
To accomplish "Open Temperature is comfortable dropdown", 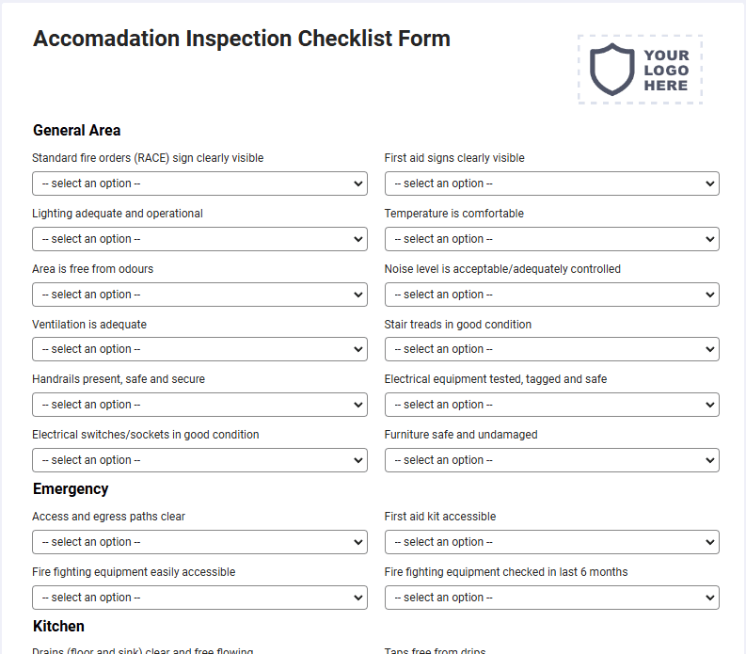I will pyautogui.click(x=552, y=239).
